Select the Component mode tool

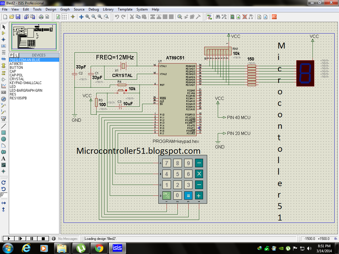click(x=4, y=33)
